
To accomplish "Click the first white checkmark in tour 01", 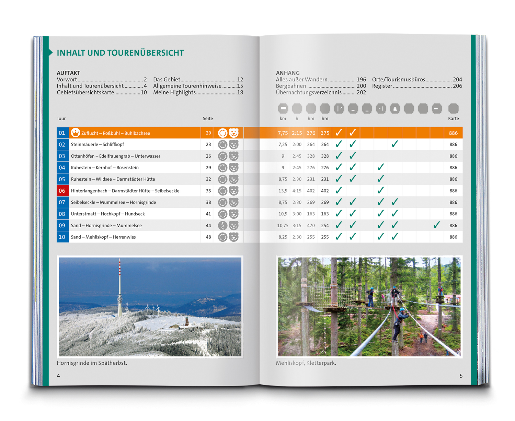I will point(339,133).
